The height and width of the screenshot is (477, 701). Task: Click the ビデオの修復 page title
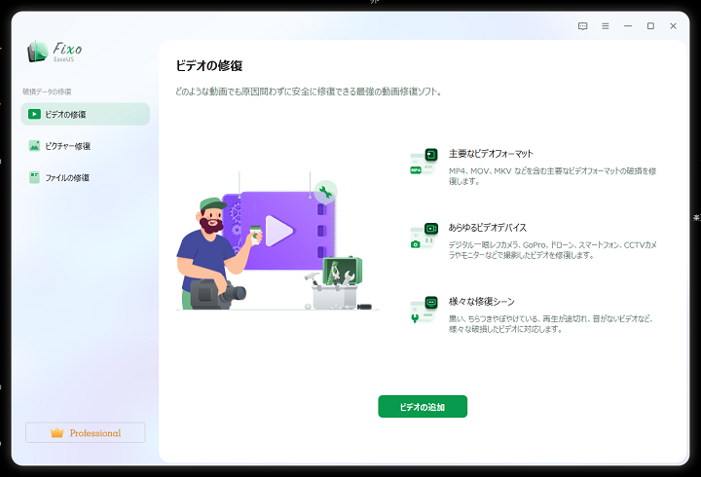coord(209,66)
